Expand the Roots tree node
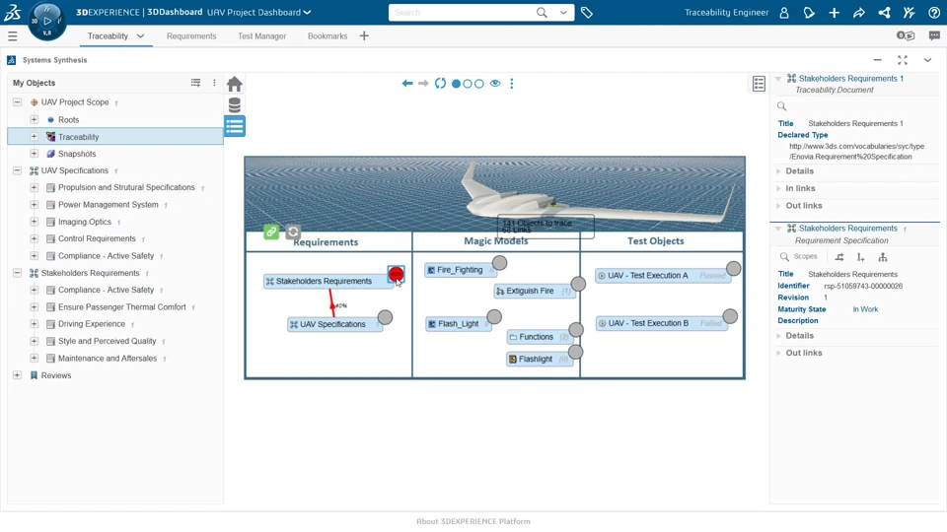Image resolution: width=947 pixels, height=532 pixels. coord(34,119)
